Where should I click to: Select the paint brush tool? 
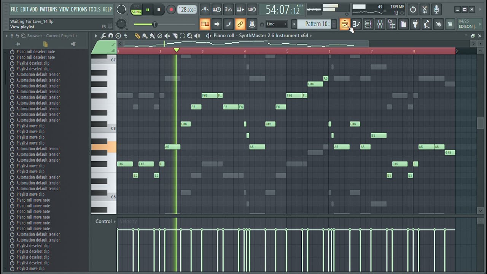pos(145,36)
